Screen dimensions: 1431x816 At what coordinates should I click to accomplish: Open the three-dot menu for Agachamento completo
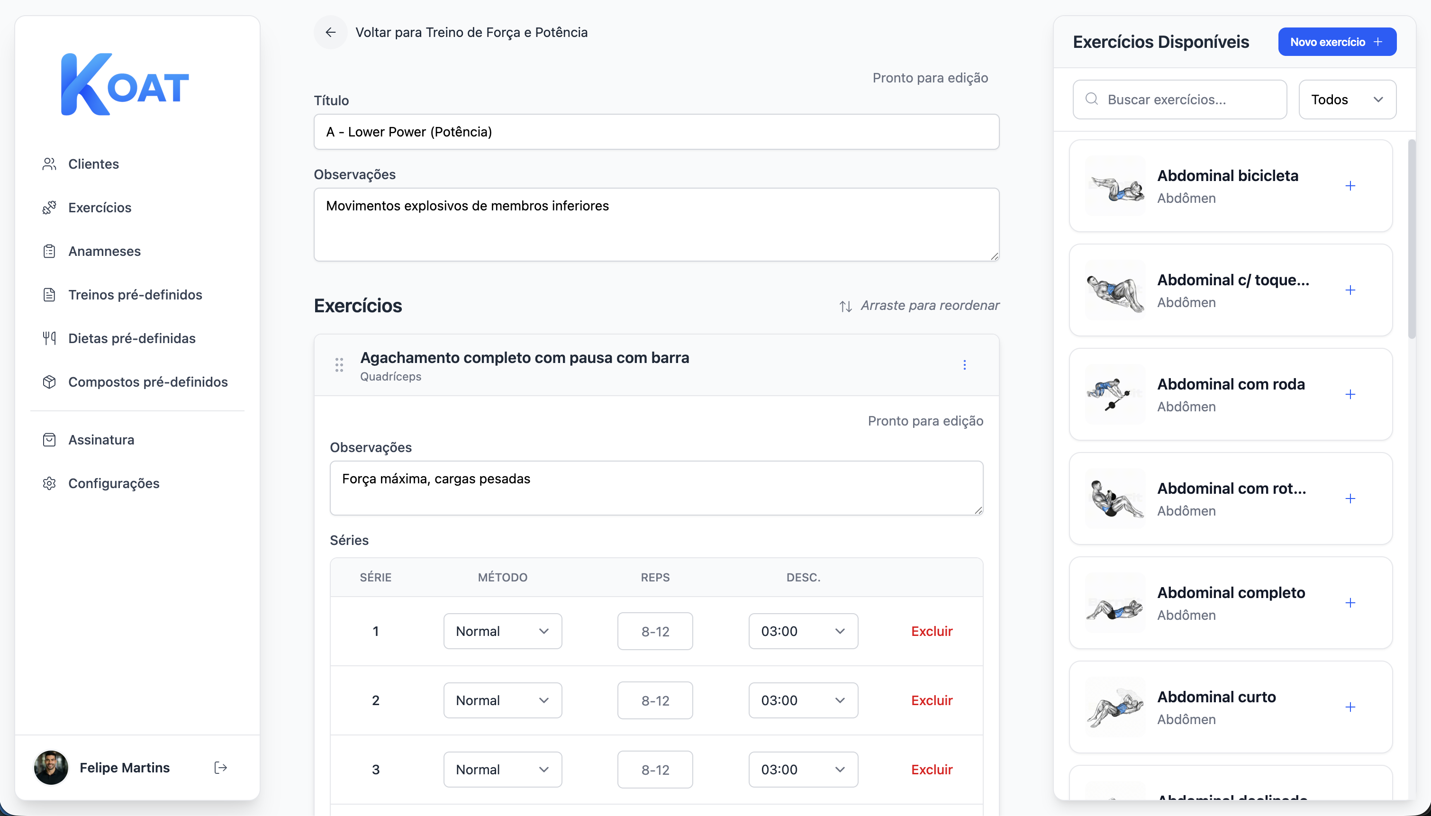[964, 365]
